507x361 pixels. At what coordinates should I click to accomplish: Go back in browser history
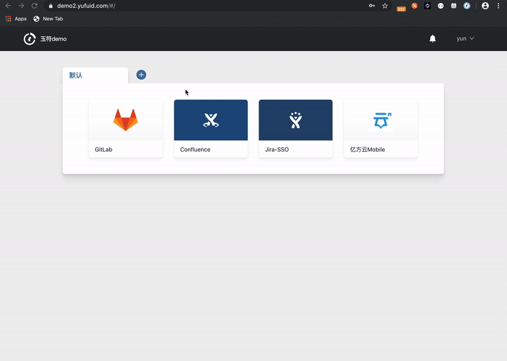pyautogui.click(x=8, y=6)
